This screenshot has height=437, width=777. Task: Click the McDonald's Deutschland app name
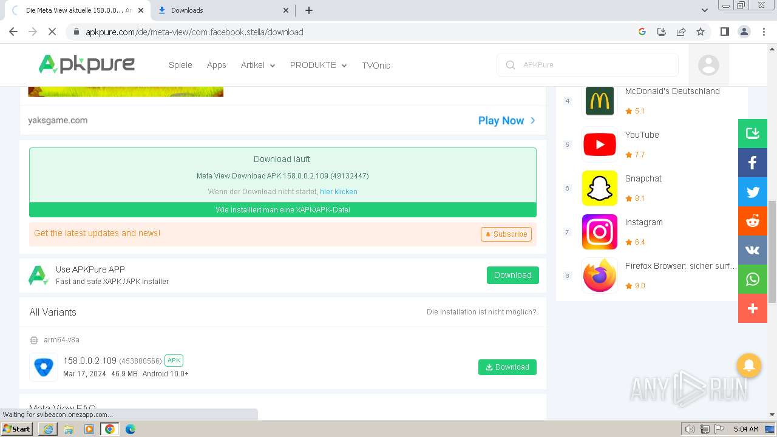pos(673,91)
